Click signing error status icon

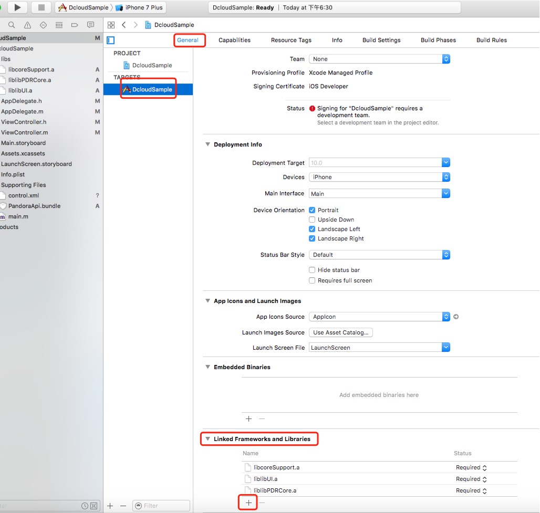pos(312,109)
